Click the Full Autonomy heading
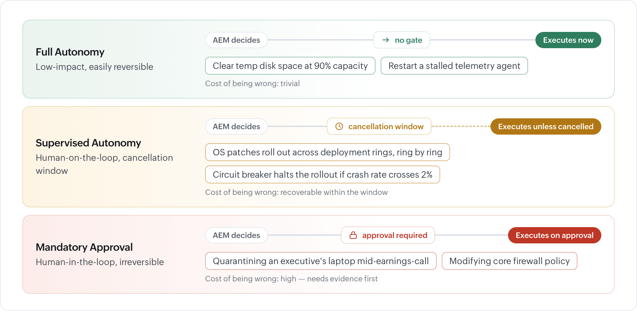 [x=70, y=52]
